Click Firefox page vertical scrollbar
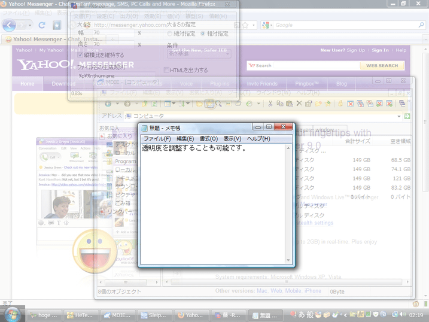429x322 pixels. click(x=425, y=121)
